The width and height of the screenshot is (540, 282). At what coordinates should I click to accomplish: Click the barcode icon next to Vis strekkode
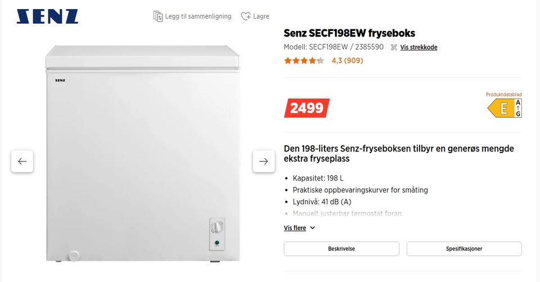pos(394,47)
